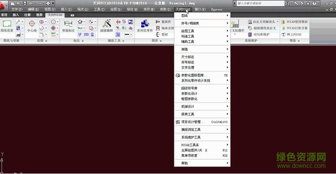
Task: Open the Express menu
Action: click(x=217, y=9)
